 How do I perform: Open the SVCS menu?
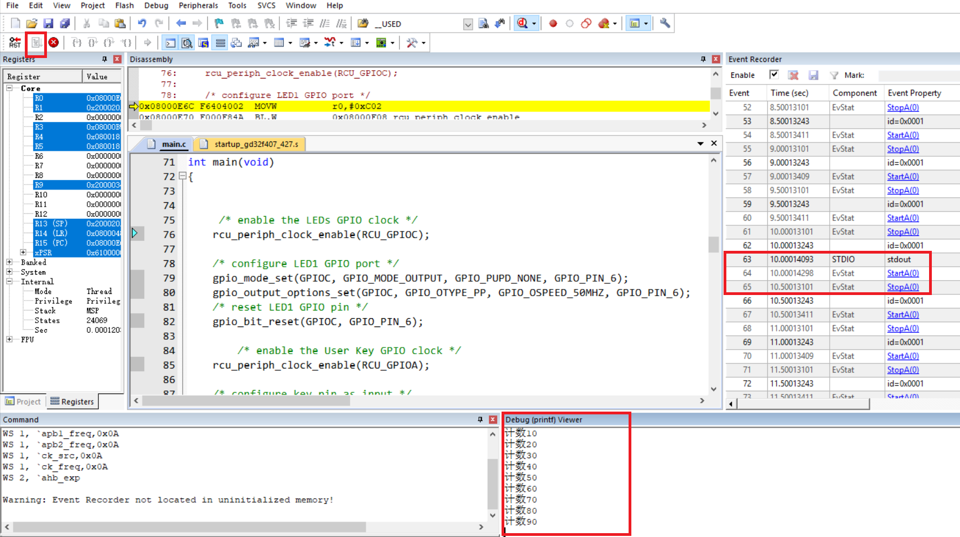[266, 6]
